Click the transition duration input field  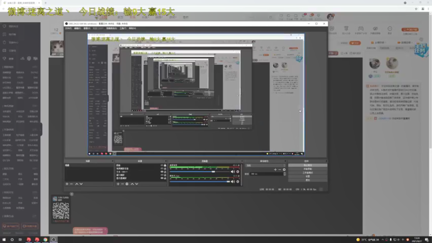pyautogui.click(x=266, y=174)
